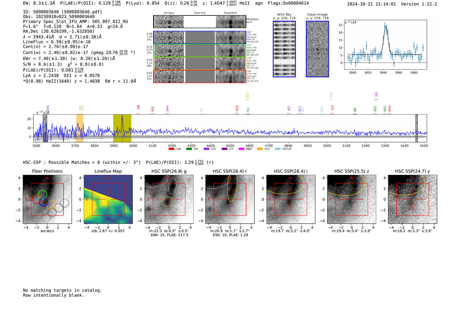Open the HSC SSP(25.5) z image
Viewport: 460px width, 313px height.
point(352,199)
